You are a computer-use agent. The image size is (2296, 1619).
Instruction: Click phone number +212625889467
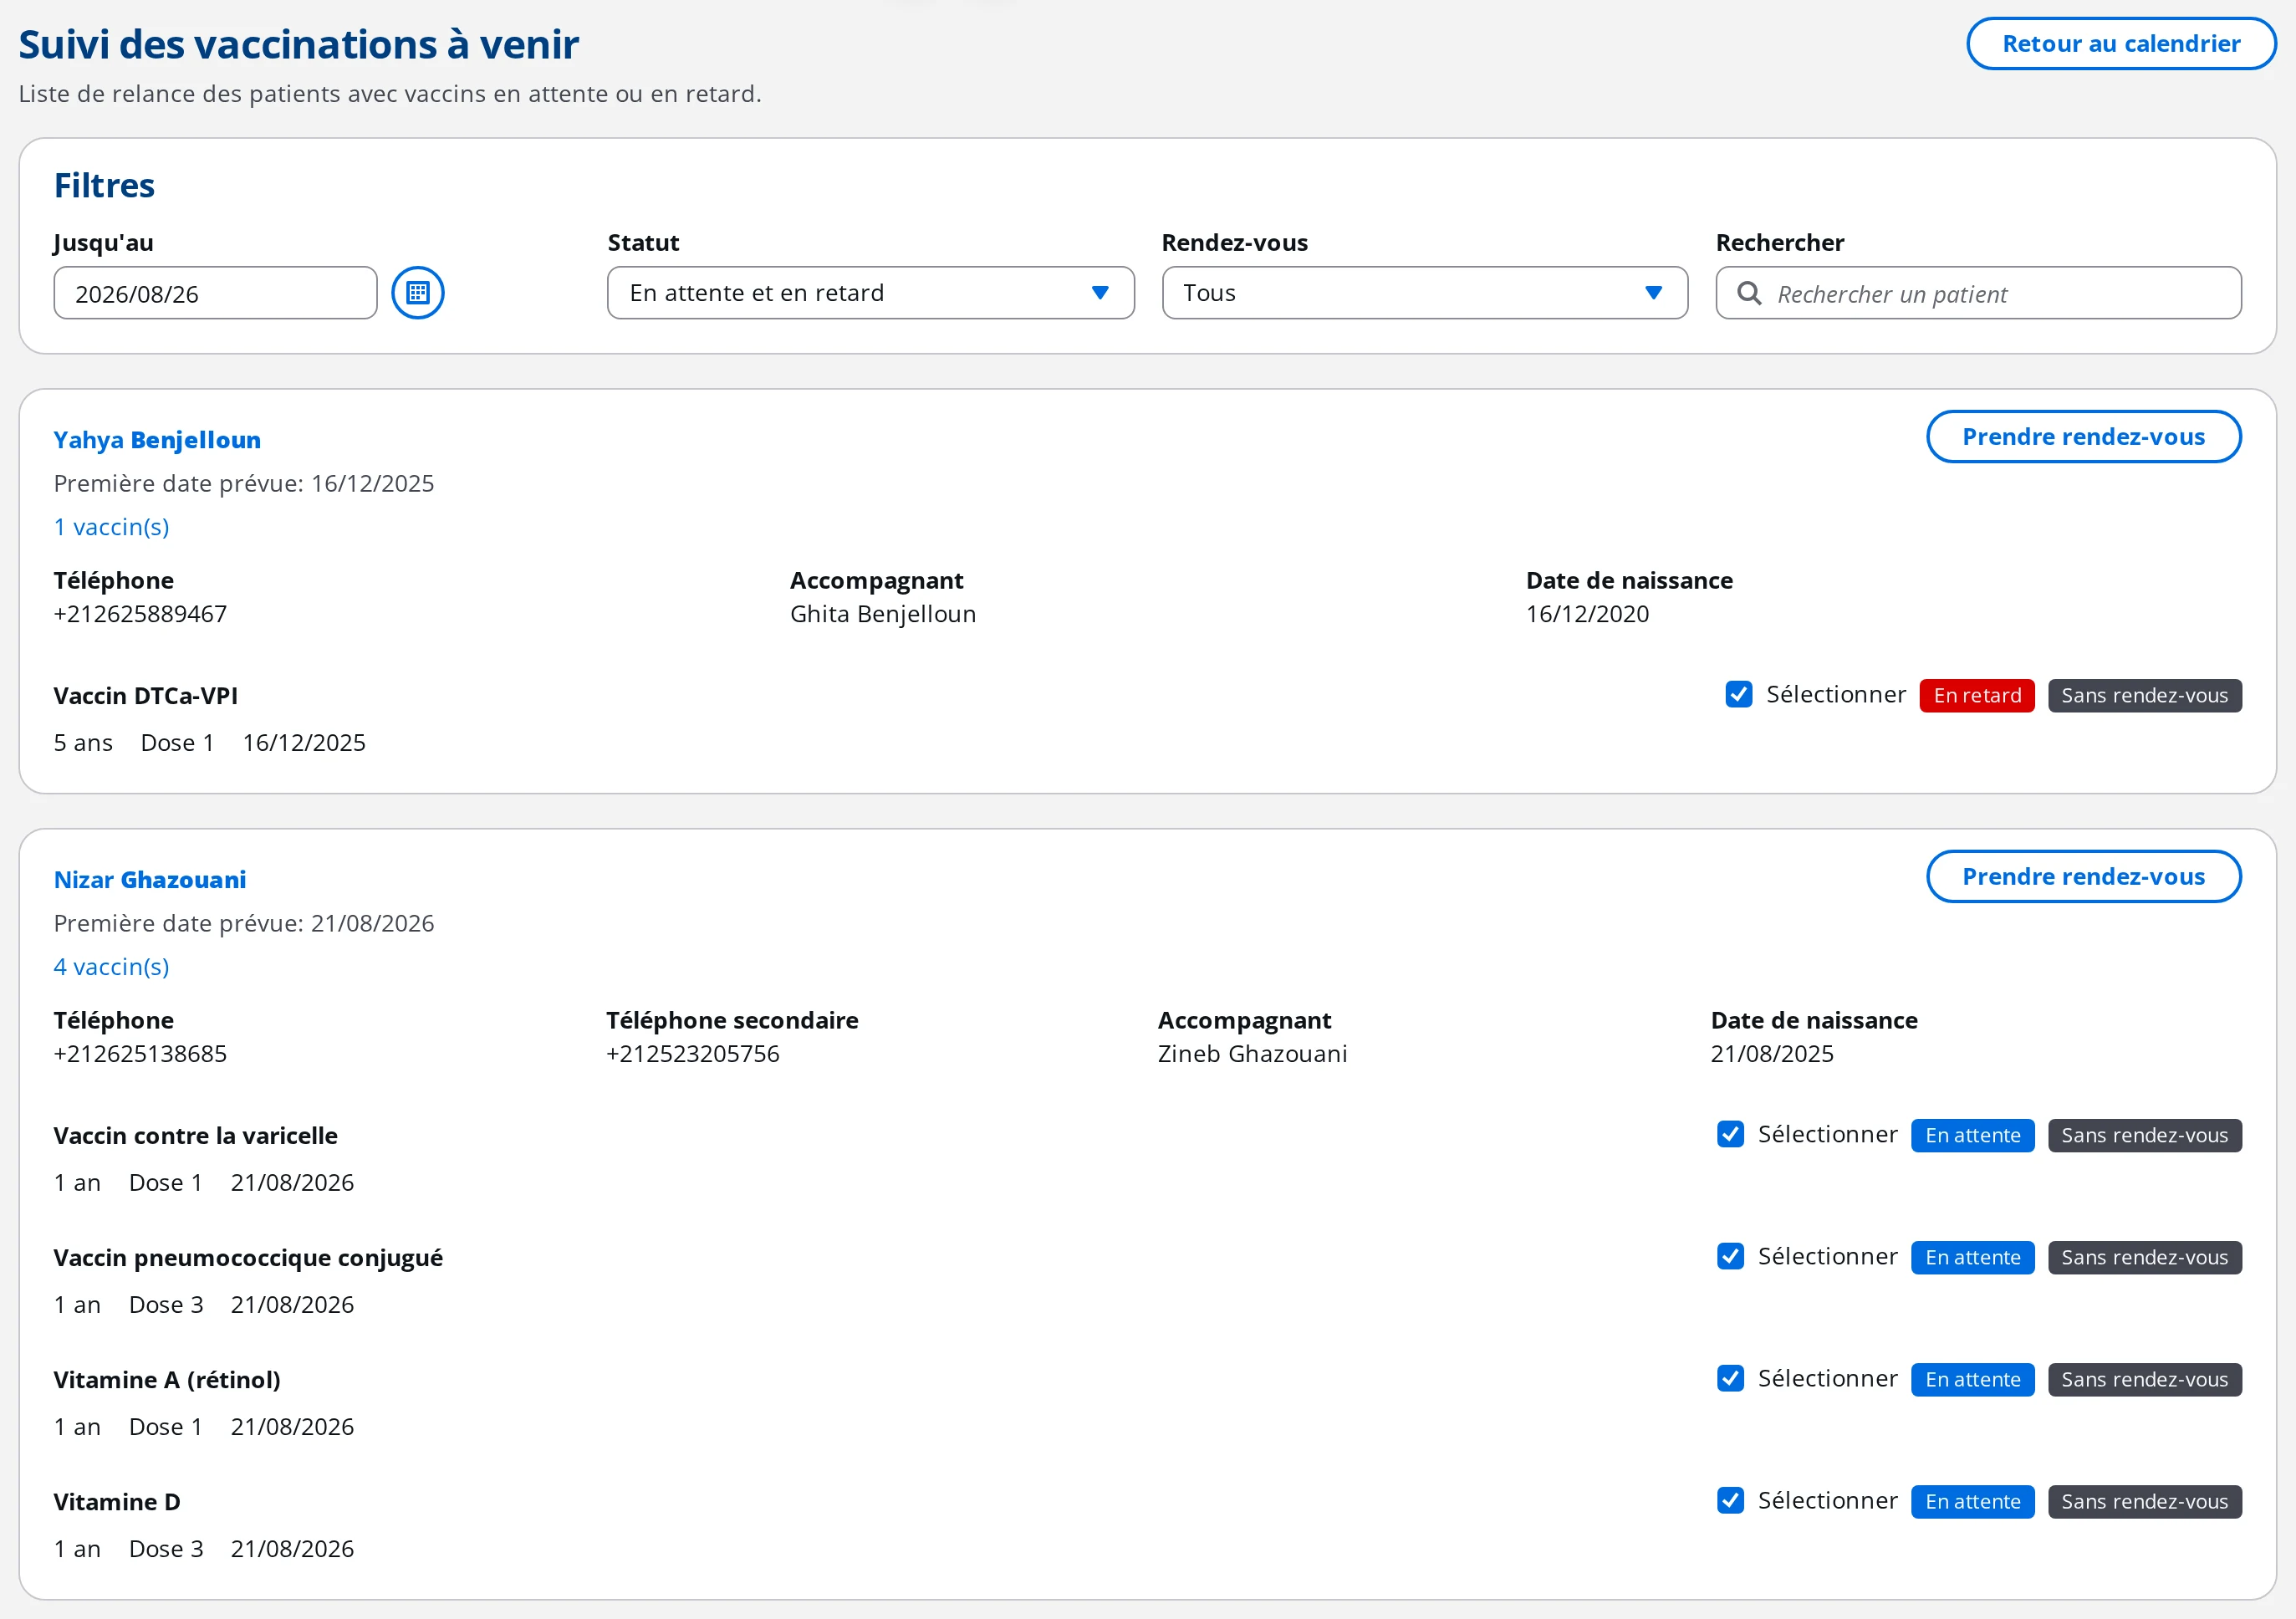(140, 614)
